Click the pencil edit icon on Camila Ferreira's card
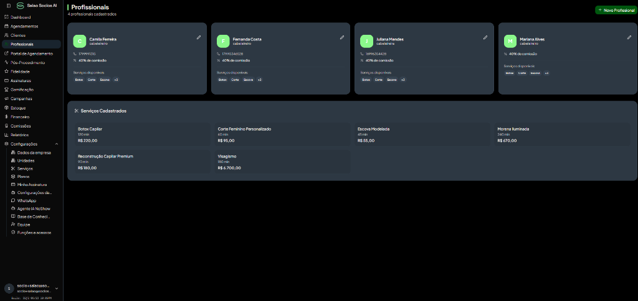This screenshot has height=301, width=638. pos(199,37)
